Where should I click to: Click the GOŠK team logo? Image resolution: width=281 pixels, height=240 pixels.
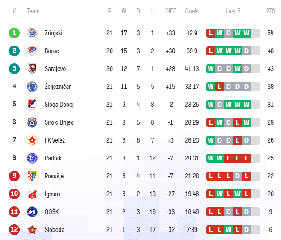(32, 212)
